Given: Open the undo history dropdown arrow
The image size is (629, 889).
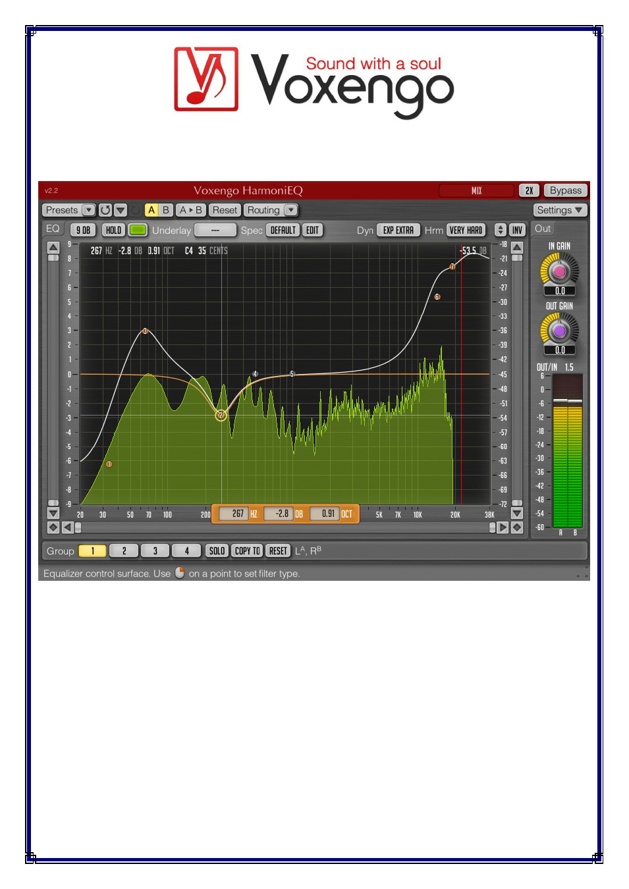Looking at the screenshot, I should click(x=121, y=210).
